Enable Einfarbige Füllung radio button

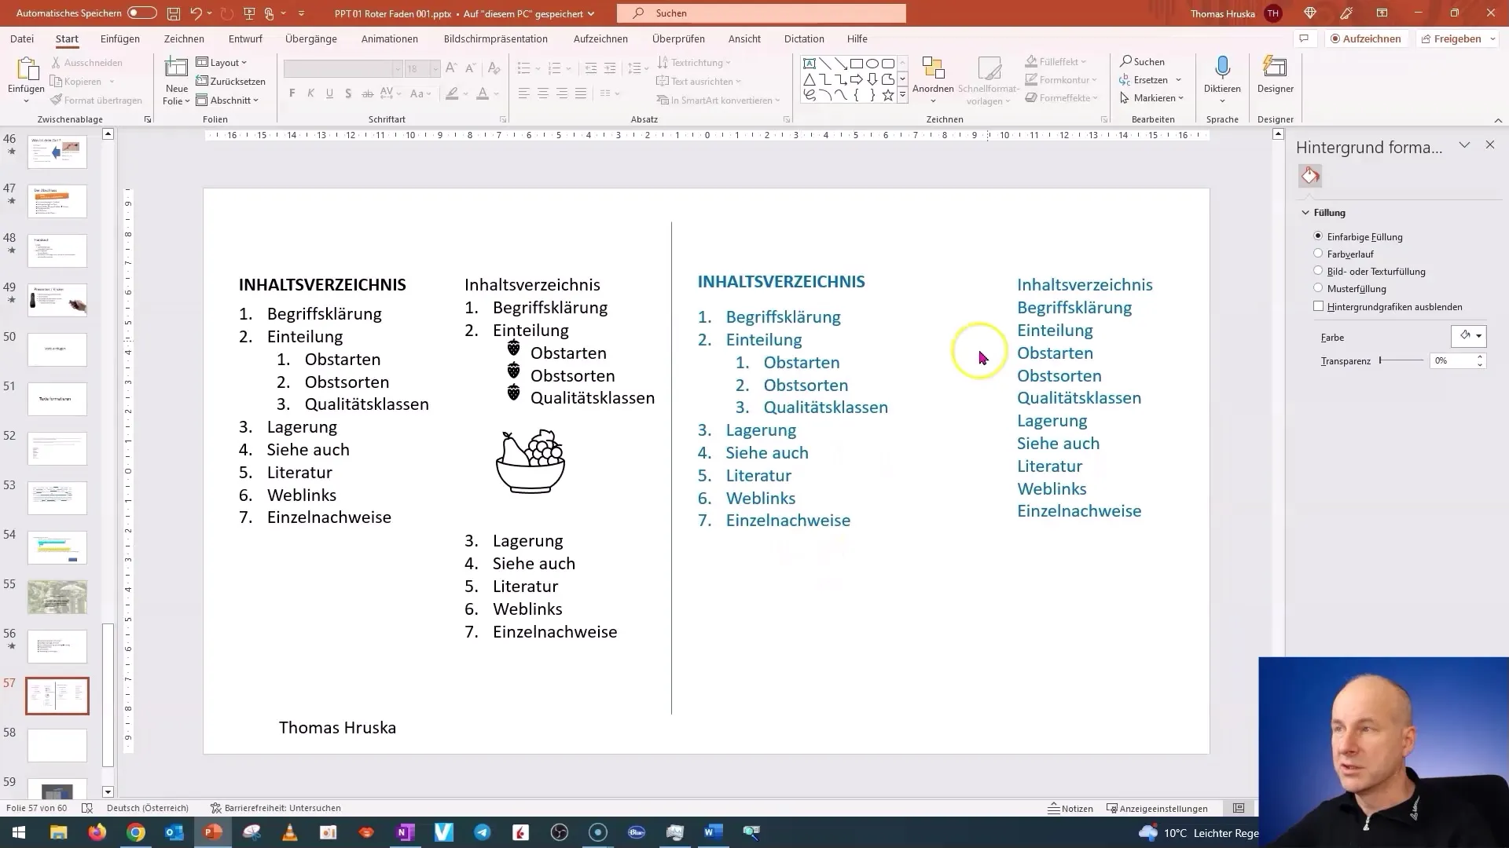(1318, 236)
